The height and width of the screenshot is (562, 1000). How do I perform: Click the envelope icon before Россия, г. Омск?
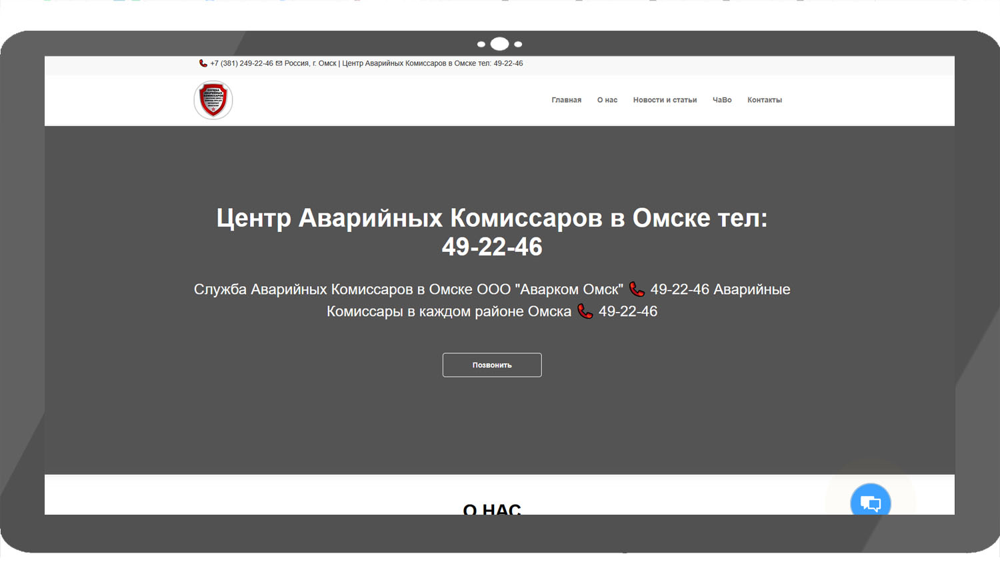[x=279, y=63]
